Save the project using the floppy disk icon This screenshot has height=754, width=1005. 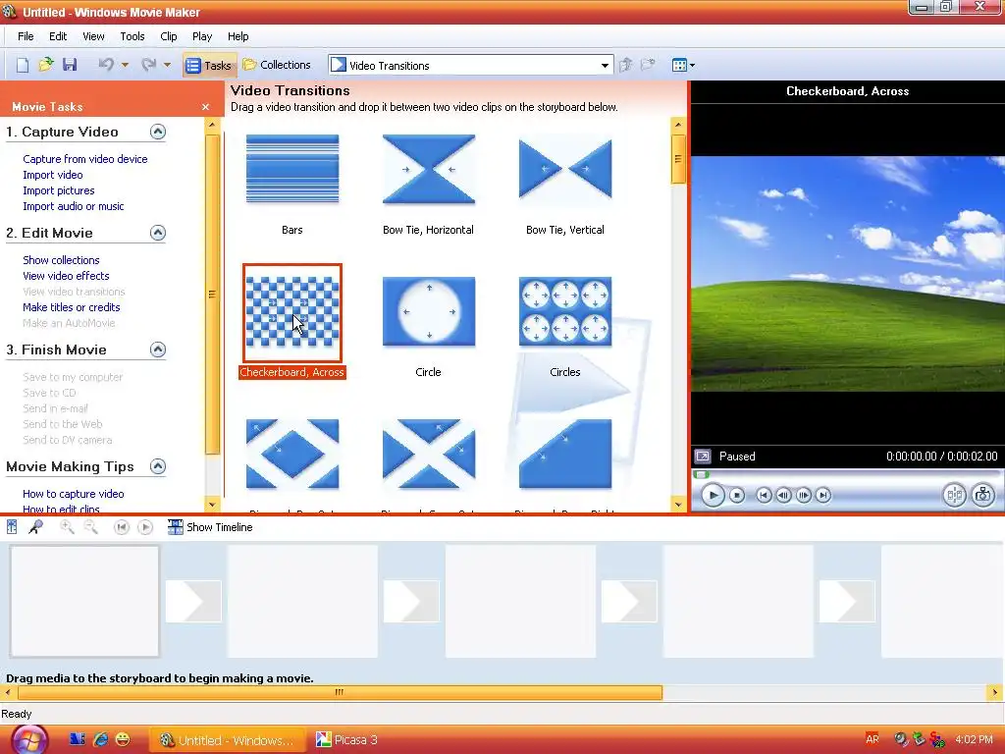pos(70,65)
